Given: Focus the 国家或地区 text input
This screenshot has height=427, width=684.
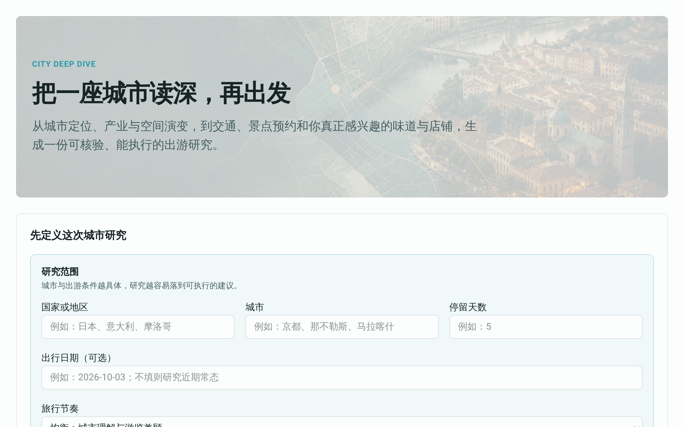Looking at the screenshot, I should pos(138,327).
